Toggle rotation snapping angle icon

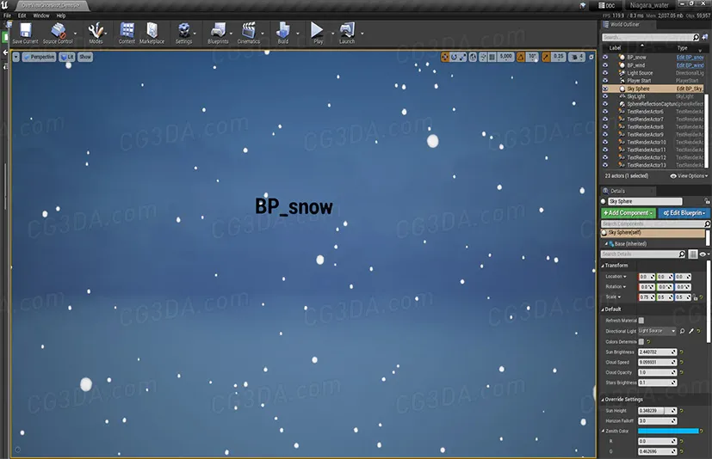521,57
